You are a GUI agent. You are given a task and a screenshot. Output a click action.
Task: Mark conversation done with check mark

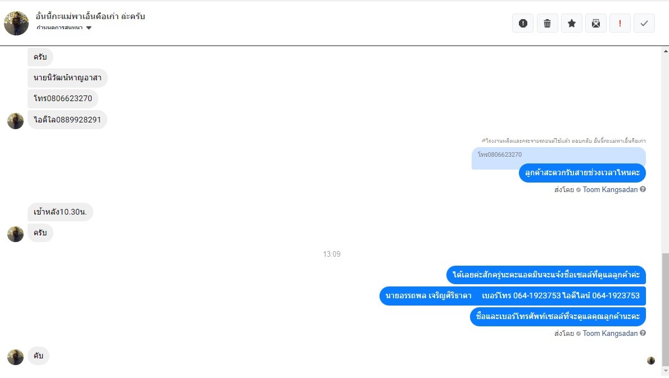[644, 24]
